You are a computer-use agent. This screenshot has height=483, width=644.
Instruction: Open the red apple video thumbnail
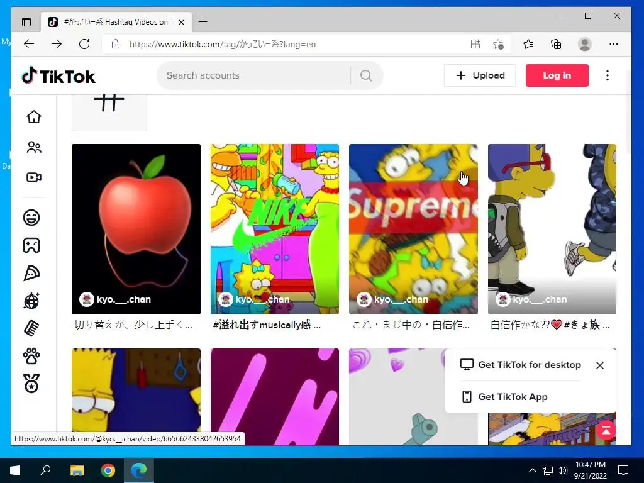[136, 229]
